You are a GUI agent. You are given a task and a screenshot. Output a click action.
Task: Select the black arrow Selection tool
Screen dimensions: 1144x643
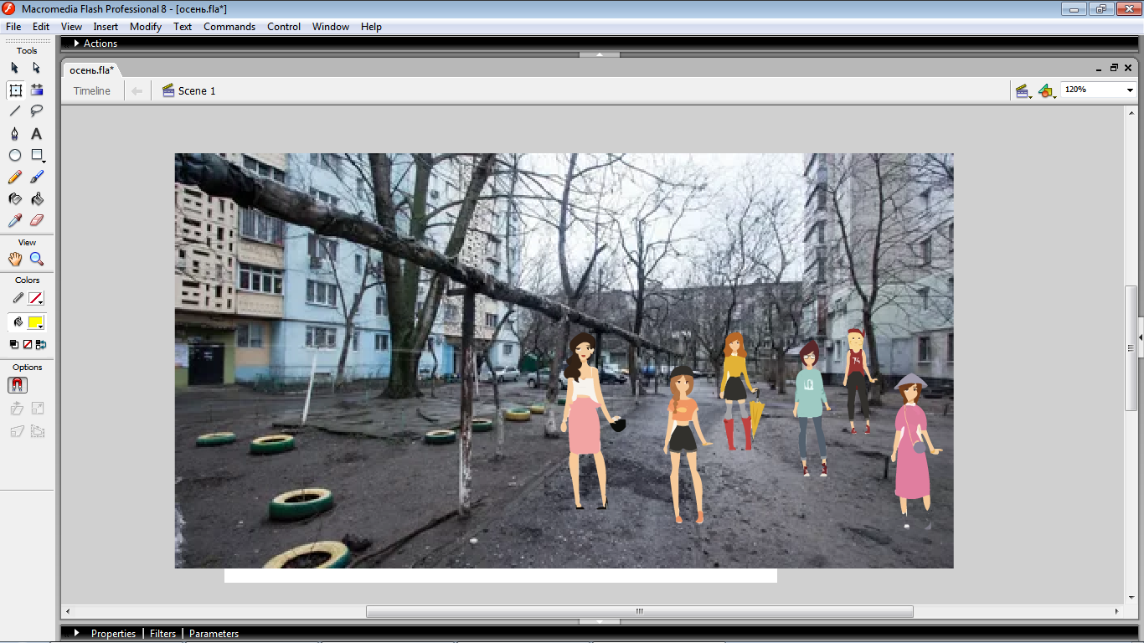click(x=15, y=68)
